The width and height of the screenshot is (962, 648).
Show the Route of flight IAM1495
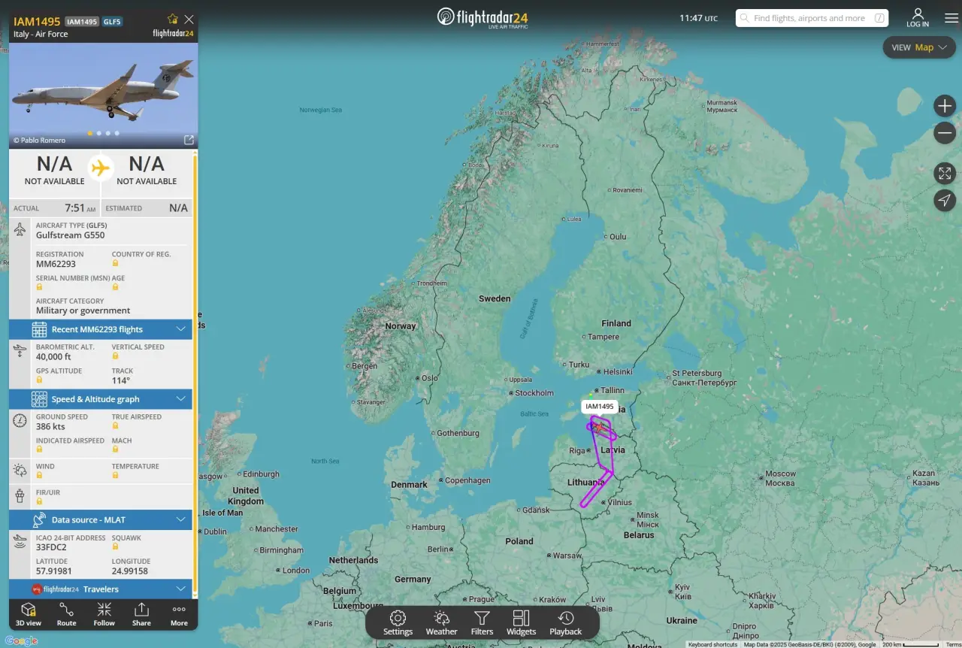(66, 613)
